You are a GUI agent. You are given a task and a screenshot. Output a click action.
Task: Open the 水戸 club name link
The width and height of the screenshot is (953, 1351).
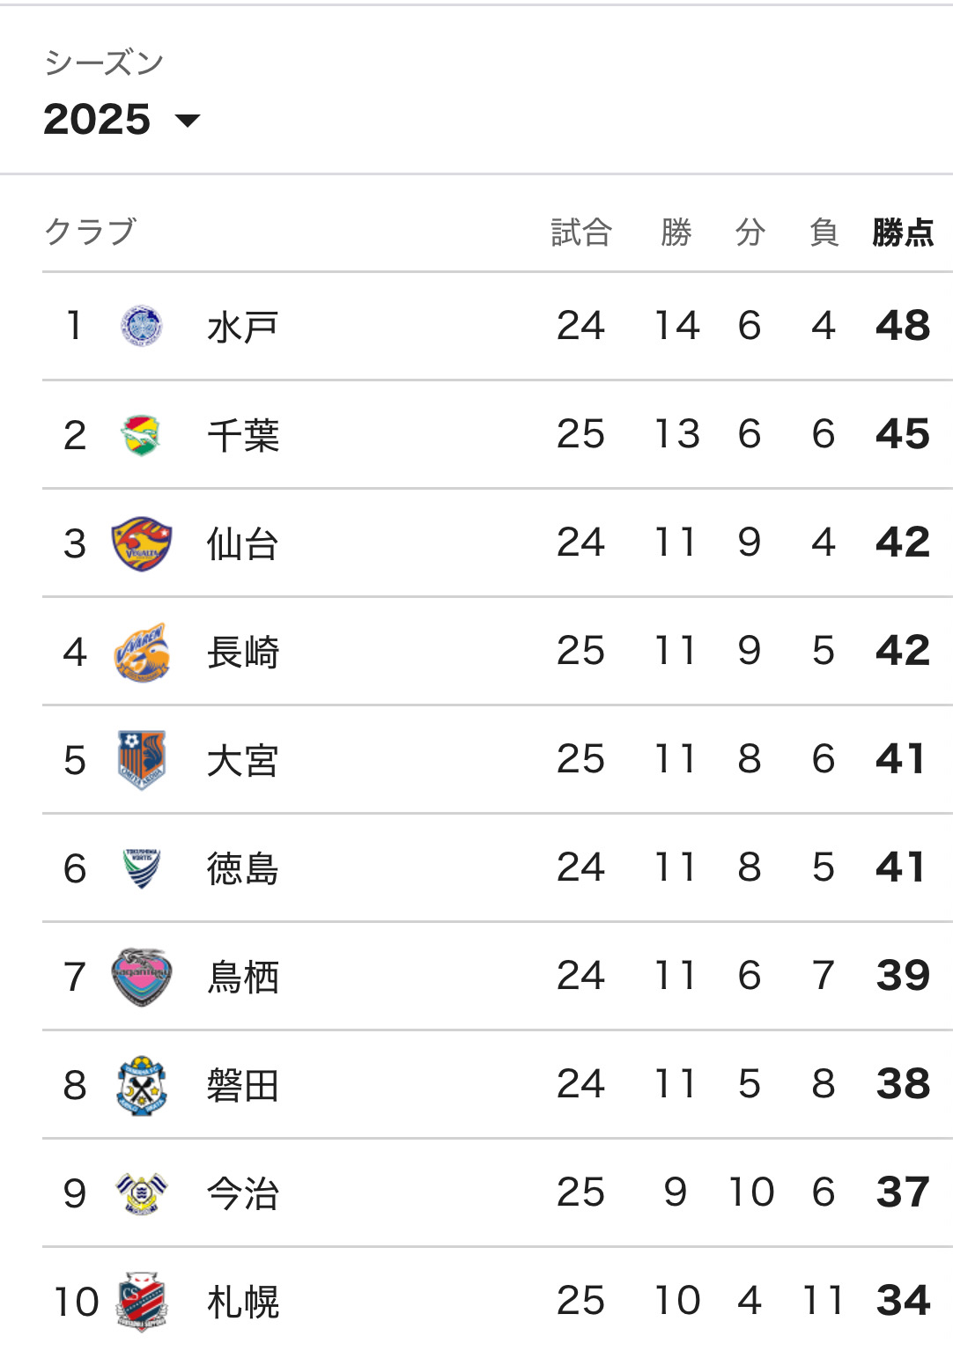point(243,327)
